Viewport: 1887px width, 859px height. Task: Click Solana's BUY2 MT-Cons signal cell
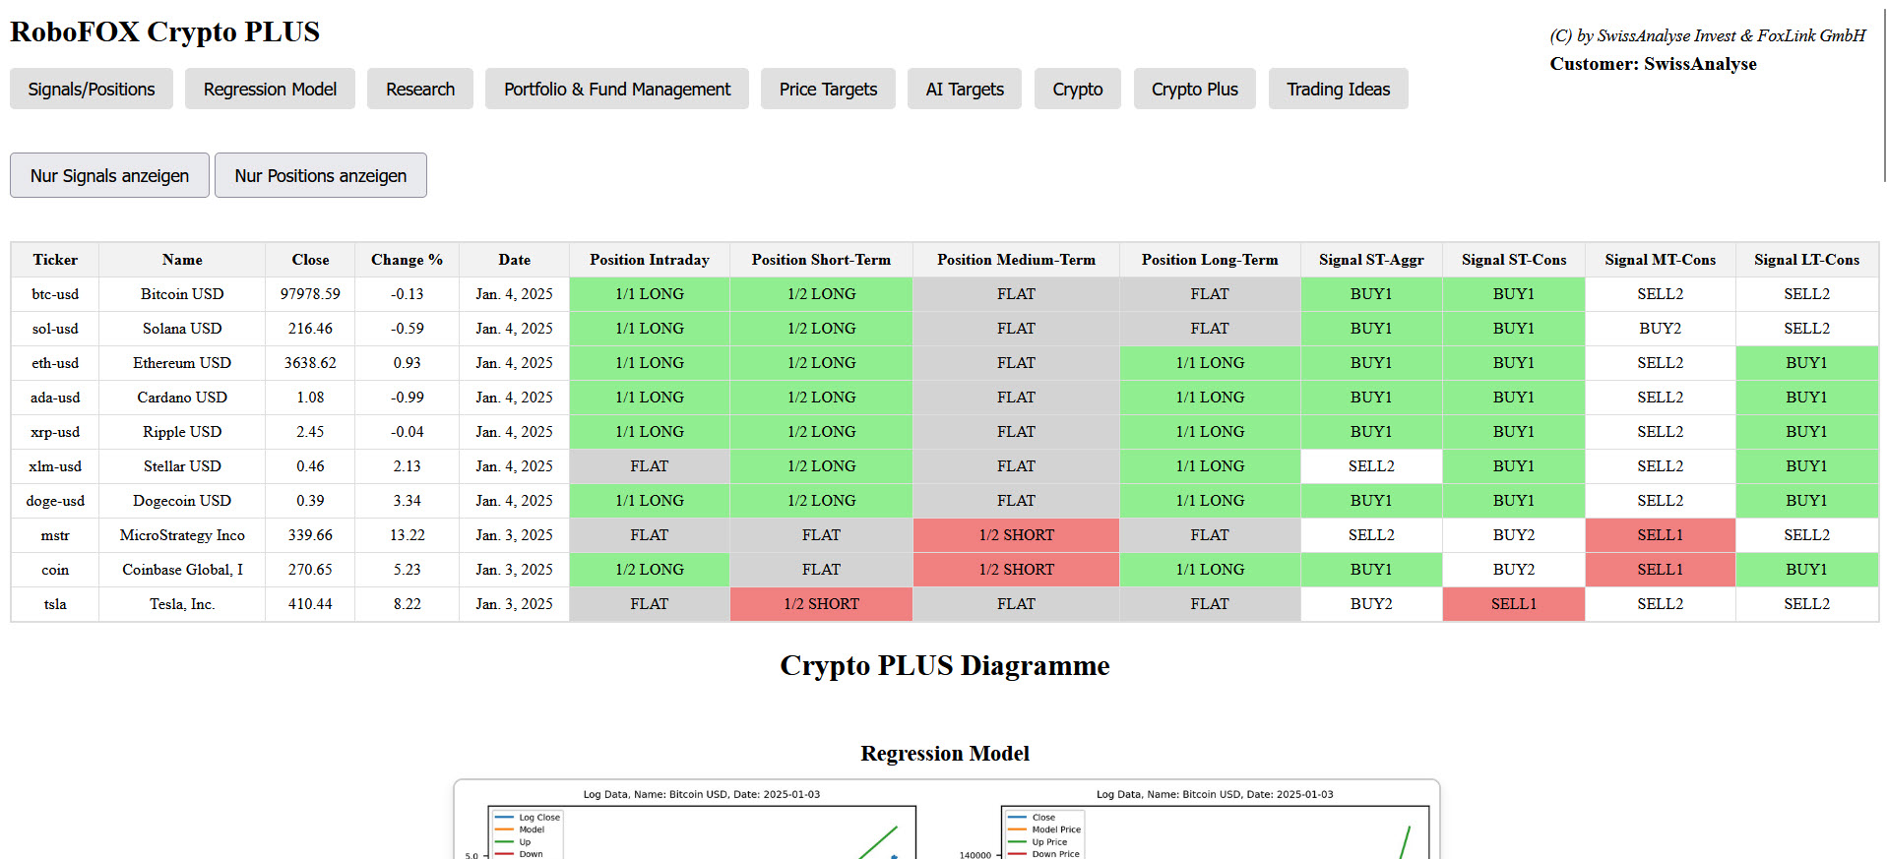click(x=1660, y=329)
